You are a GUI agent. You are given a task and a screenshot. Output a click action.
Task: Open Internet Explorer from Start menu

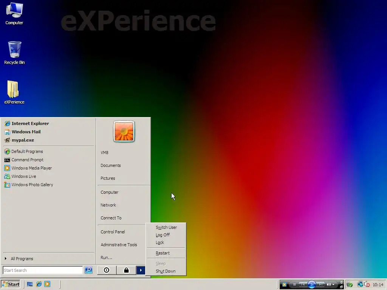click(27, 123)
